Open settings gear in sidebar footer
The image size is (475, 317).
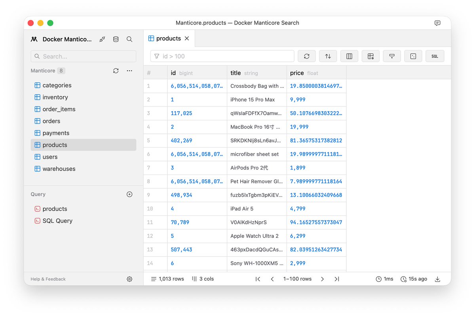tap(129, 279)
